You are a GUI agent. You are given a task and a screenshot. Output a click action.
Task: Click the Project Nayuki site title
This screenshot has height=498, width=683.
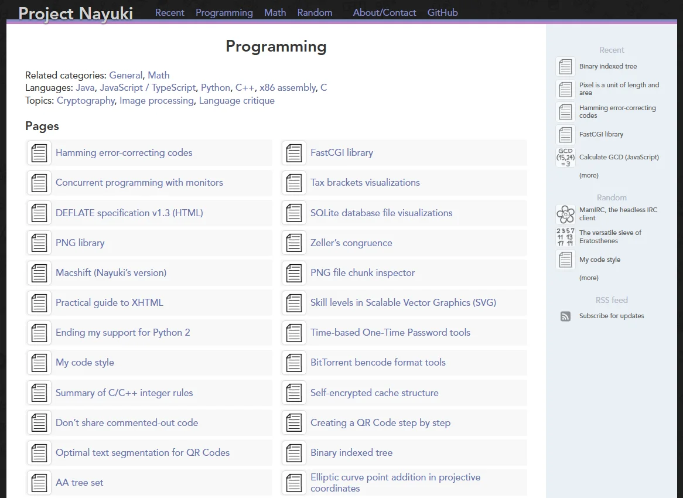[x=76, y=13]
